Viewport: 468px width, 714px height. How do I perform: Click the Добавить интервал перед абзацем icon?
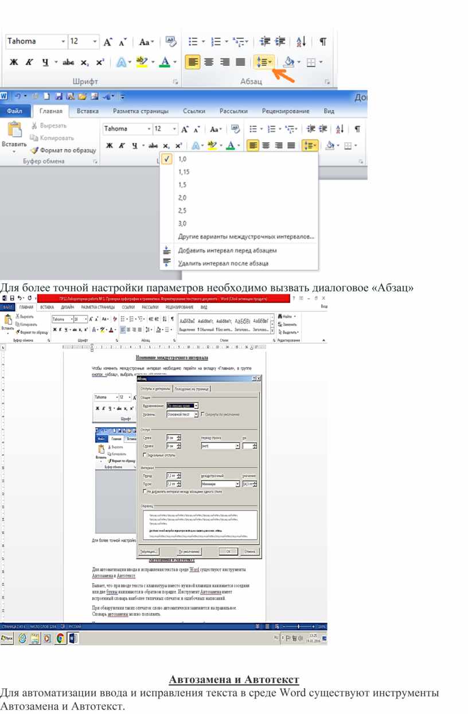click(167, 251)
